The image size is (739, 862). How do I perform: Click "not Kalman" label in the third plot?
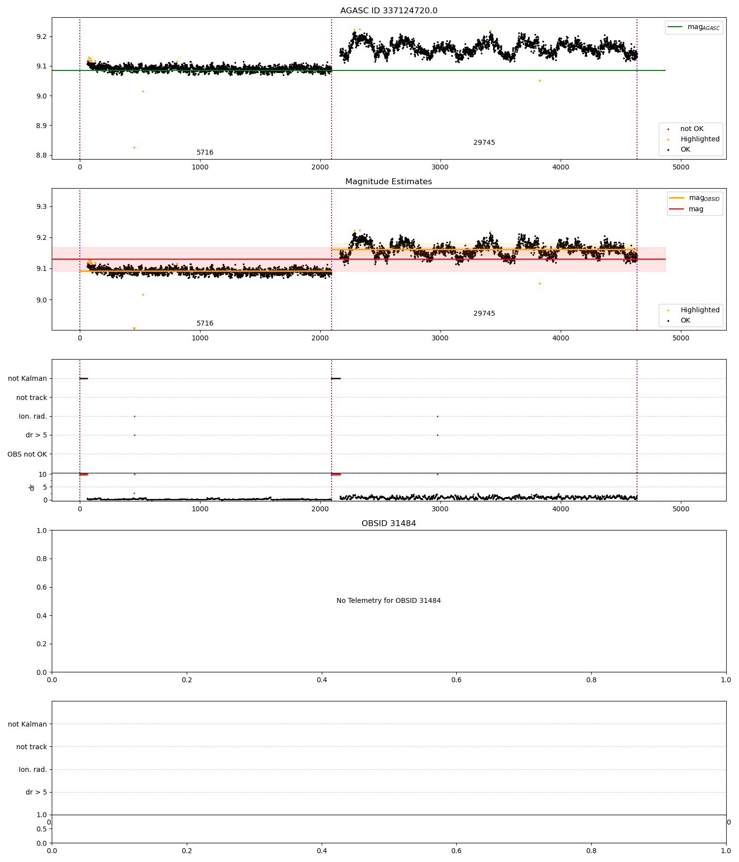click(x=28, y=378)
